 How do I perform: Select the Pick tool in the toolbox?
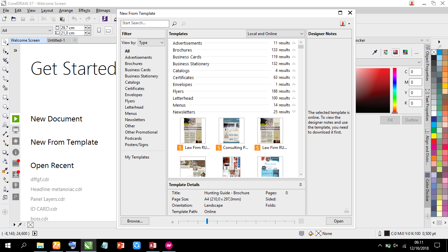[x=5, y=42]
